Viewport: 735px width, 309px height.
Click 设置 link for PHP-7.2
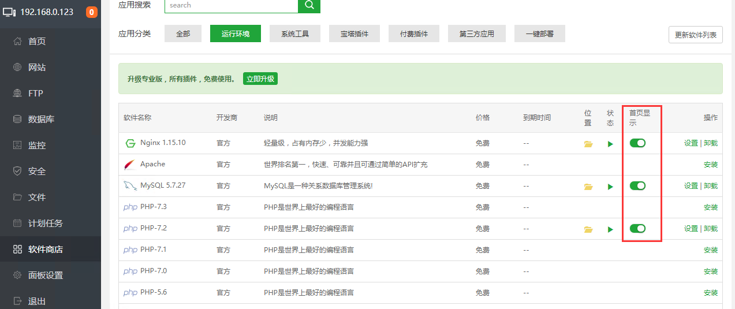coord(691,229)
